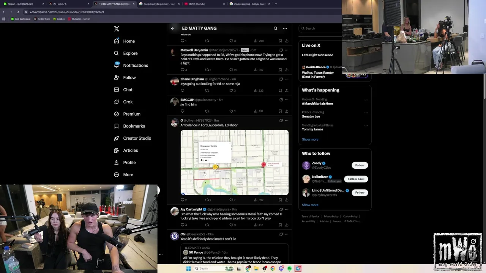
Task: Open the Chat section
Action: [123, 89]
